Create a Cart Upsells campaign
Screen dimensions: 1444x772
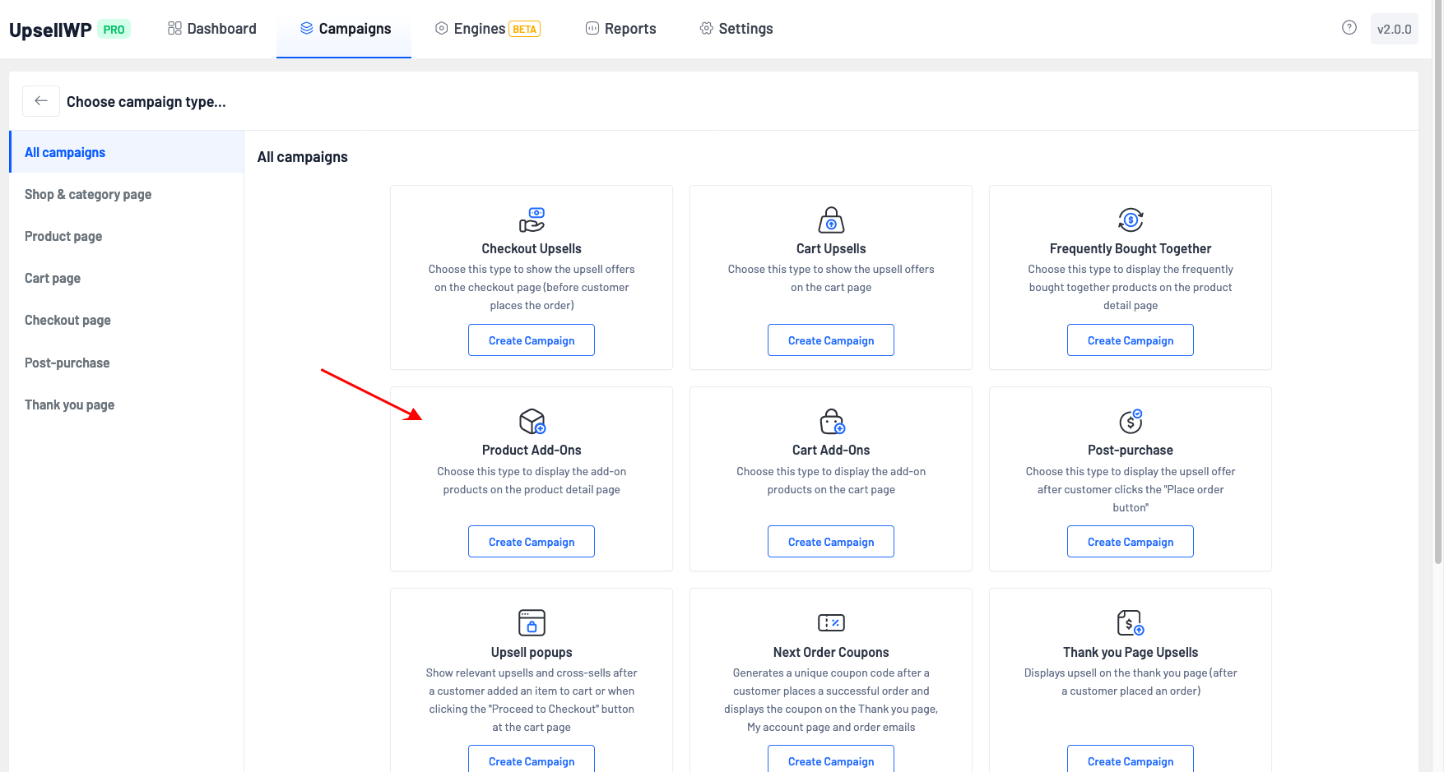pos(831,340)
